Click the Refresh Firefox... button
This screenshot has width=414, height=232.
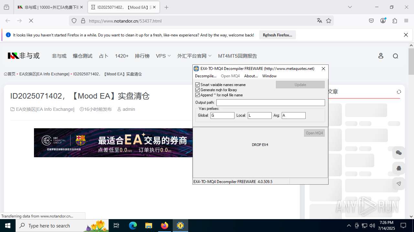(278, 35)
